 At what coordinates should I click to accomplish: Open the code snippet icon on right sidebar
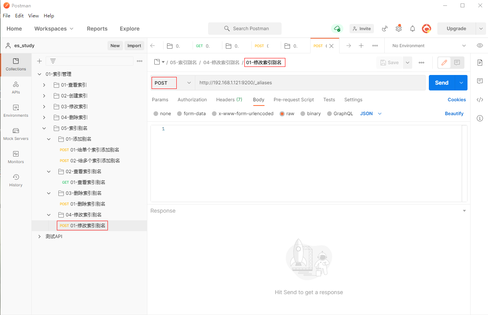[x=479, y=100]
